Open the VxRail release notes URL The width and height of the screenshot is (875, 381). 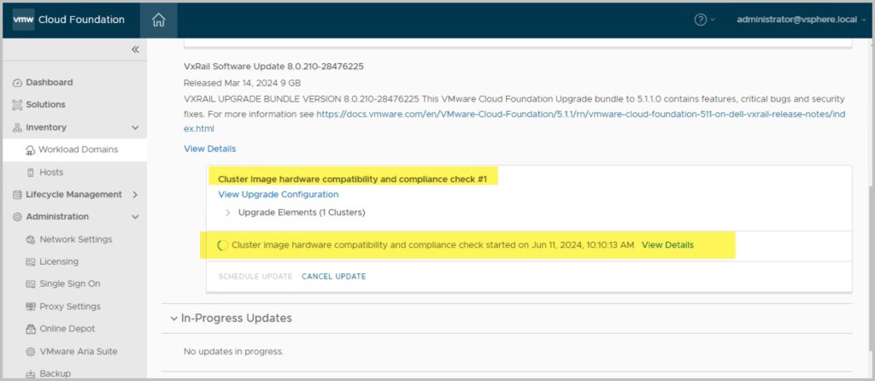click(x=581, y=113)
